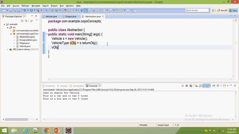The image size is (239, 134).
Task: Toggle Pin Console button
Action: [214, 86]
